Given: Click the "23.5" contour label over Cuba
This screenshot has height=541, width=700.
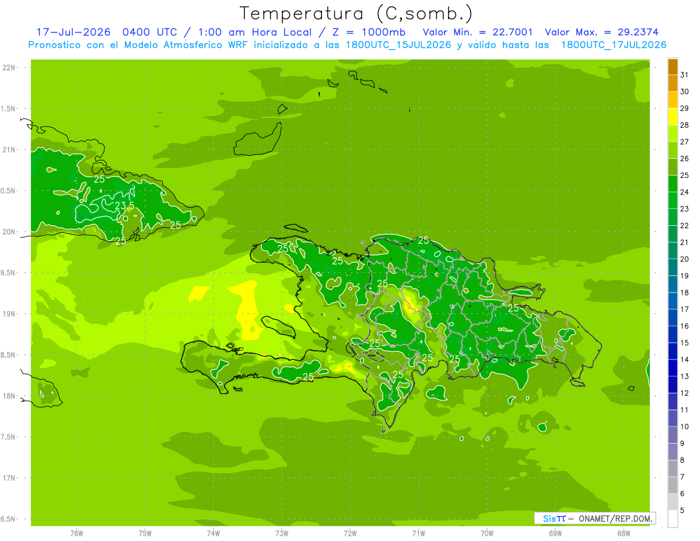Looking at the screenshot, I should point(124,205).
